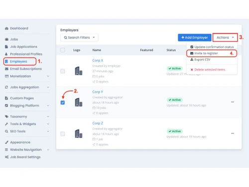Screen dimensions: 249x187
Task: Click the Active status badge for Corp Z
Action: click(x=175, y=131)
